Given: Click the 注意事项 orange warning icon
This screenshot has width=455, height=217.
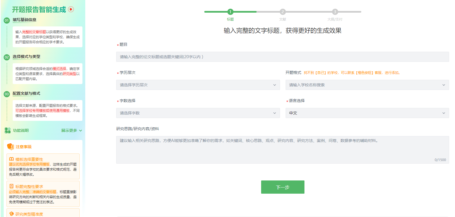Looking at the screenshot, I should 10,146.
